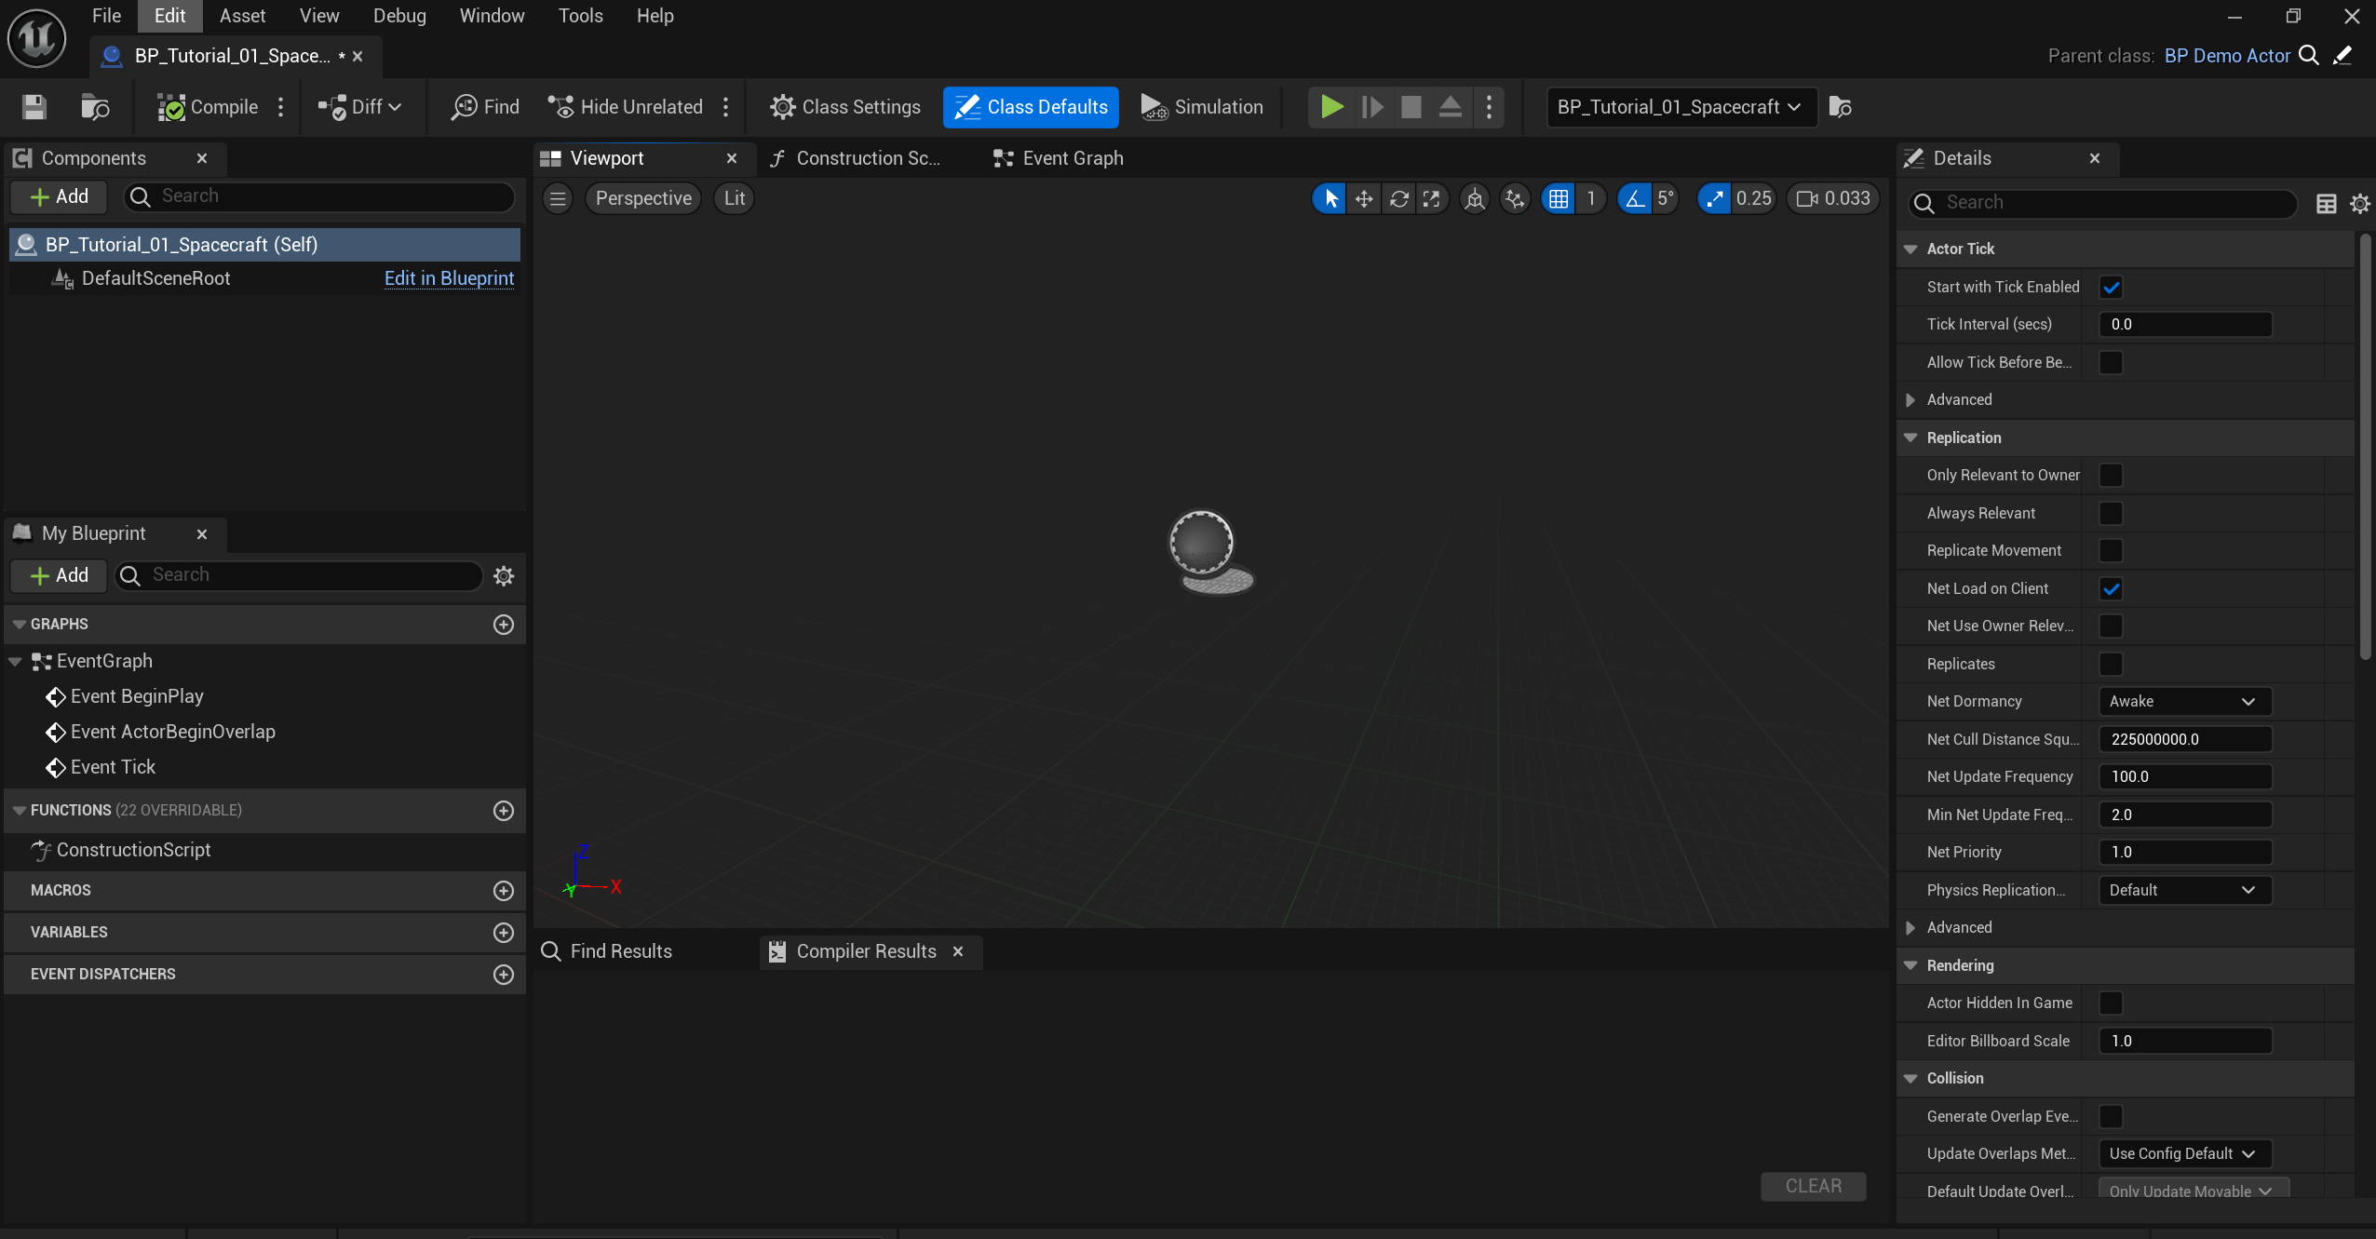
Task: Click the Save blueprint icon
Action: (34, 107)
